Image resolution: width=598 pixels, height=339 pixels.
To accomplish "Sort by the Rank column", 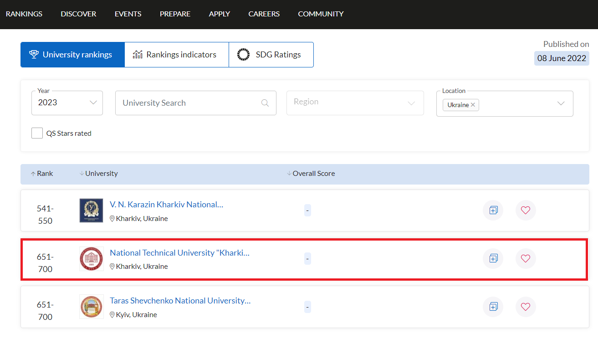I will point(42,174).
